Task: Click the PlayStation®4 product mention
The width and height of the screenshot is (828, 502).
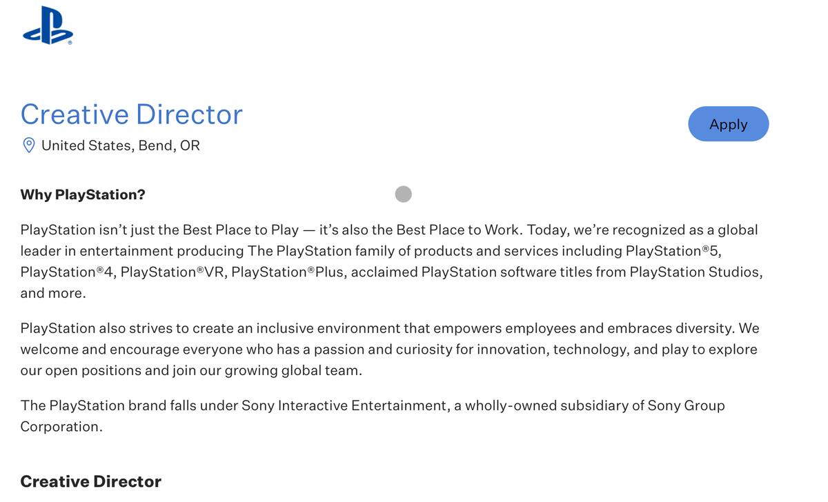Action: coord(67,272)
